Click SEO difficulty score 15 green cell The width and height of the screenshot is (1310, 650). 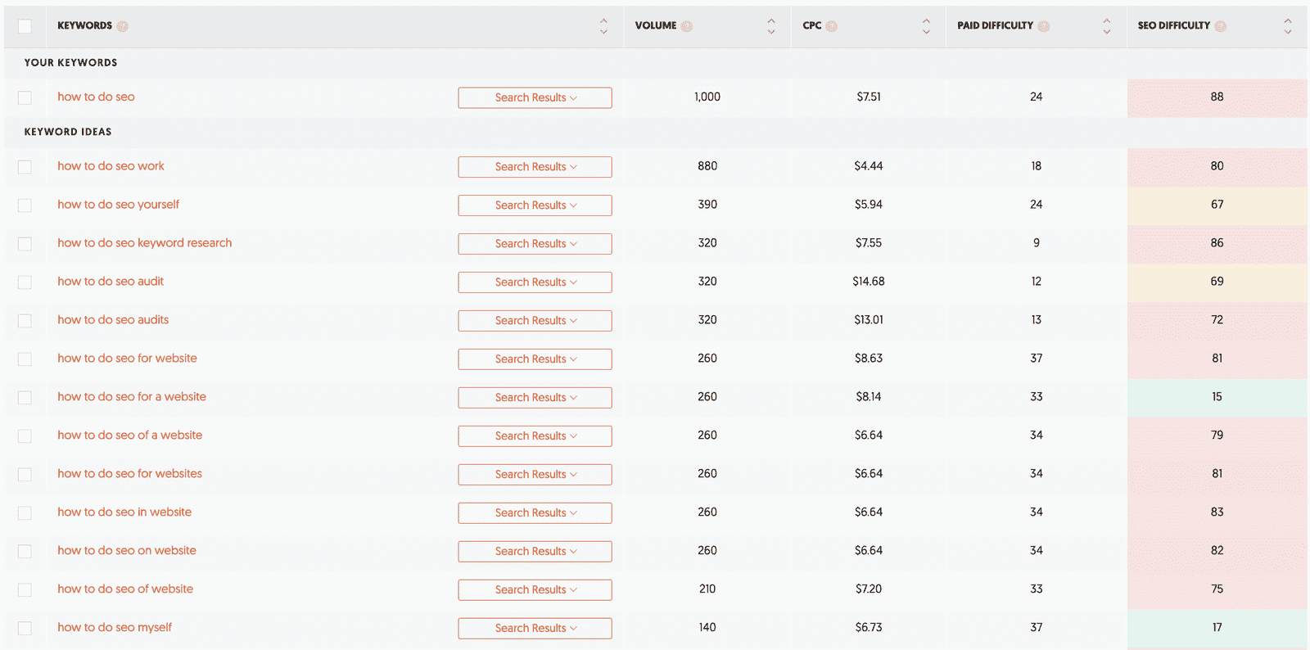coord(1217,397)
